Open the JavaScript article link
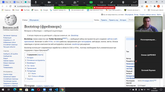 click(76, 44)
